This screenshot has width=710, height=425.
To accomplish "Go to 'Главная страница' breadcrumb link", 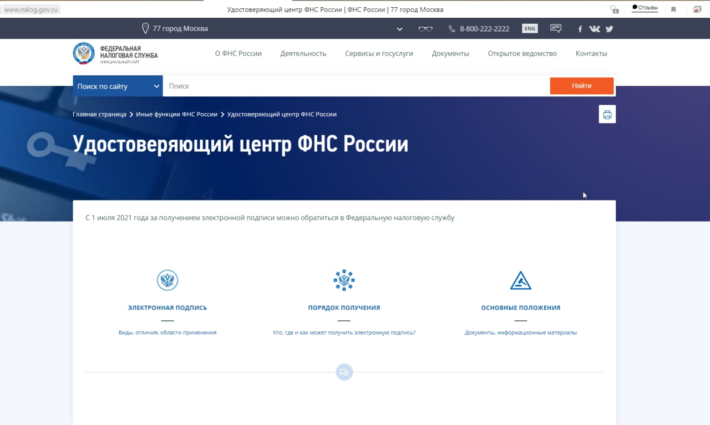I will (99, 114).
